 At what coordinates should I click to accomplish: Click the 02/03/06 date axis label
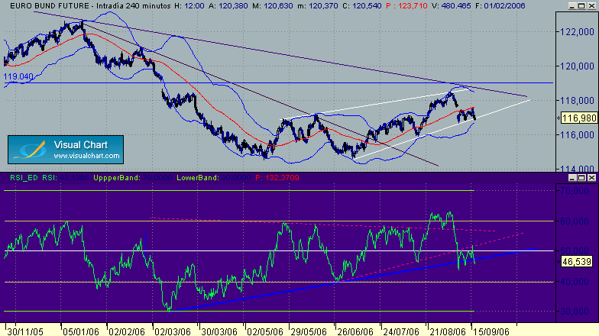point(173,331)
